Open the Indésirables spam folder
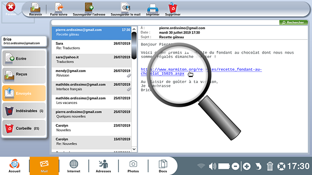This screenshot has height=175, width=312. (x=24, y=111)
